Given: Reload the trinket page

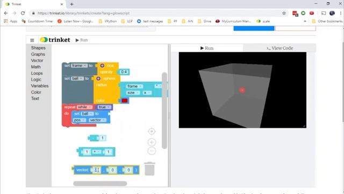Looking at the screenshot, I should [x=23, y=13].
